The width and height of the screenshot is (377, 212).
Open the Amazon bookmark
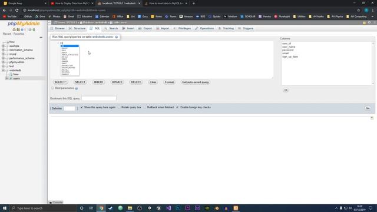click(186, 16)
